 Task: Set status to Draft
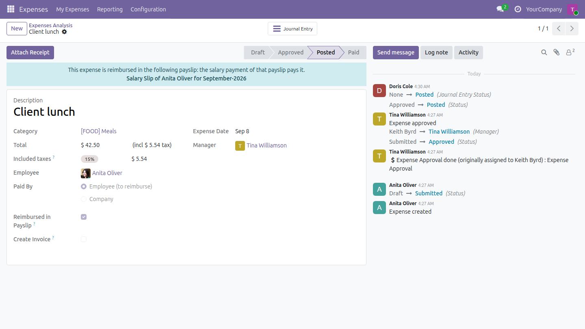tap(258, 52)
